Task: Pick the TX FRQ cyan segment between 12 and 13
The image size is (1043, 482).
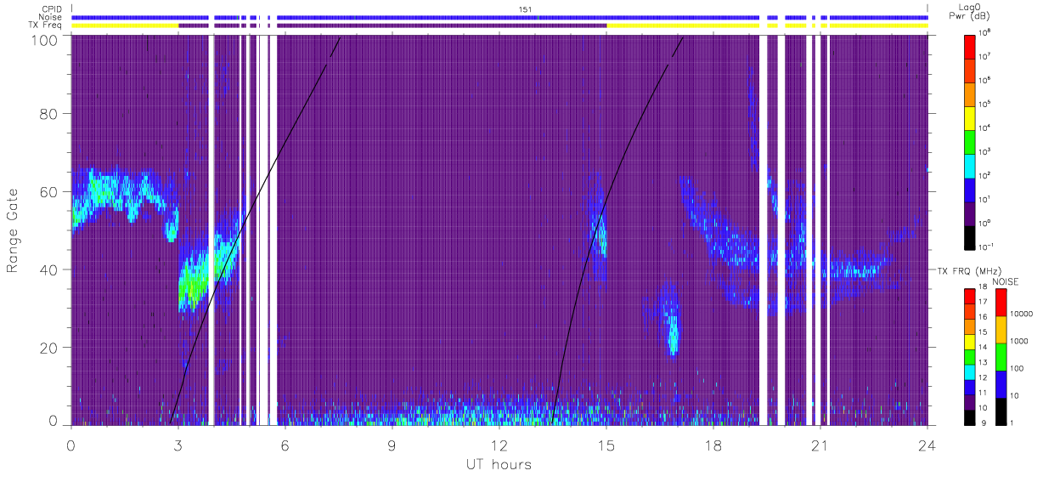Action: click(969, 371)
